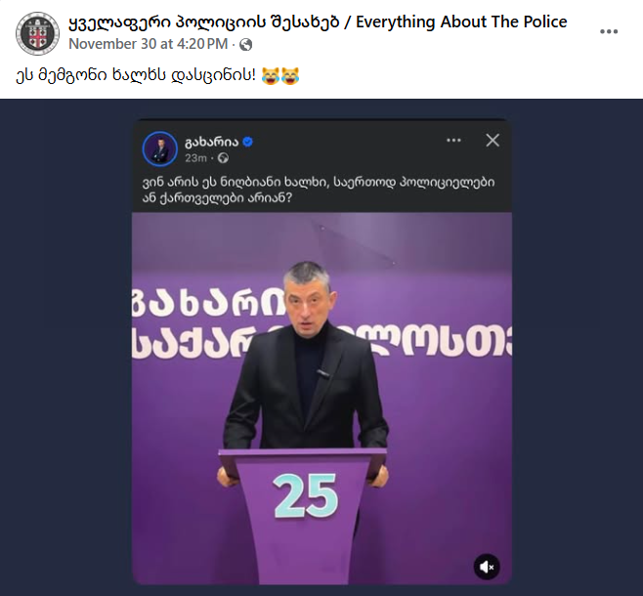The width and height of the screenshot is (643, 596).
Task: Click the globe privacy icon beside 23m
Action: (x=223, y=158)
